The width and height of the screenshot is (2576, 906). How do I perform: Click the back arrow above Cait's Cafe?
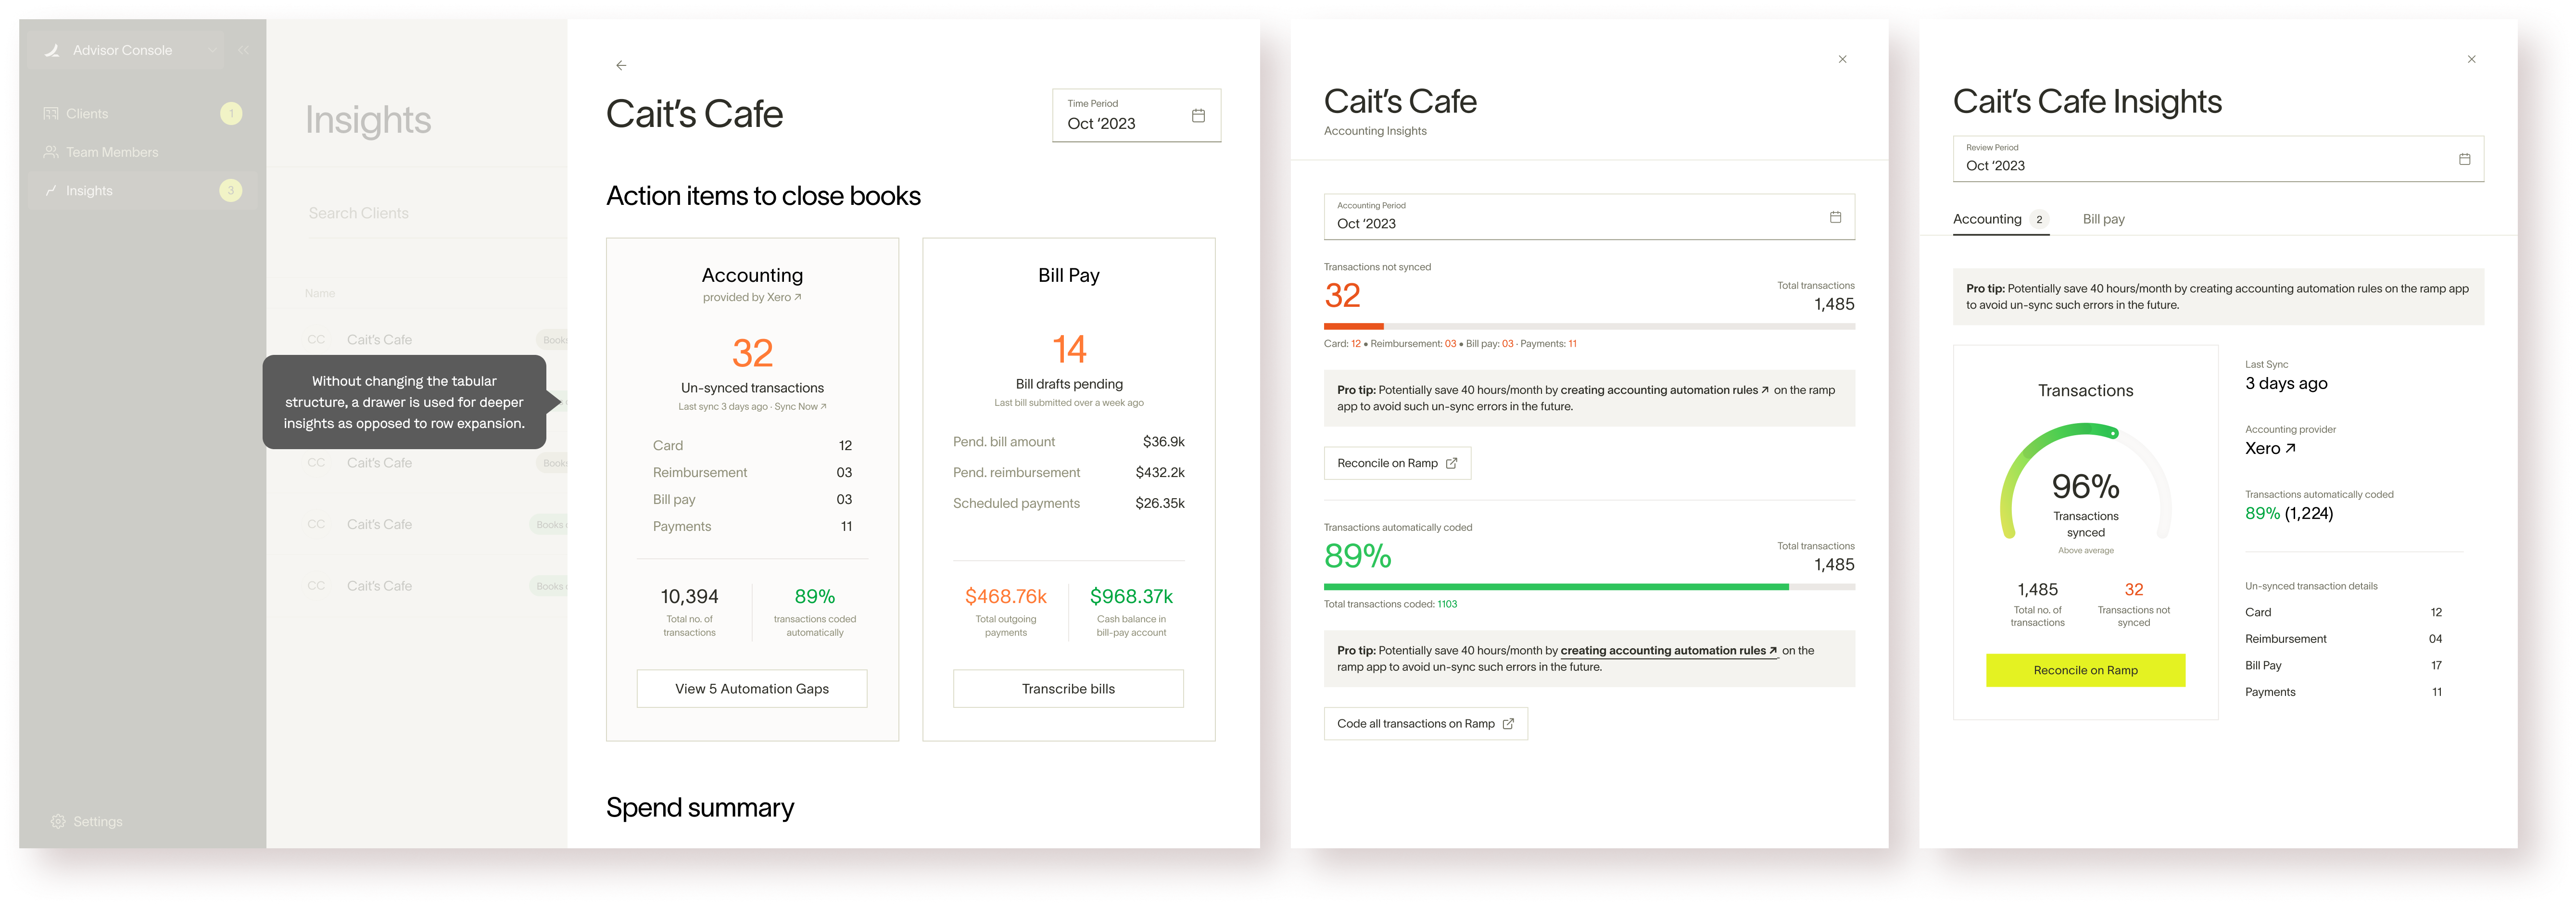(621, 65)
